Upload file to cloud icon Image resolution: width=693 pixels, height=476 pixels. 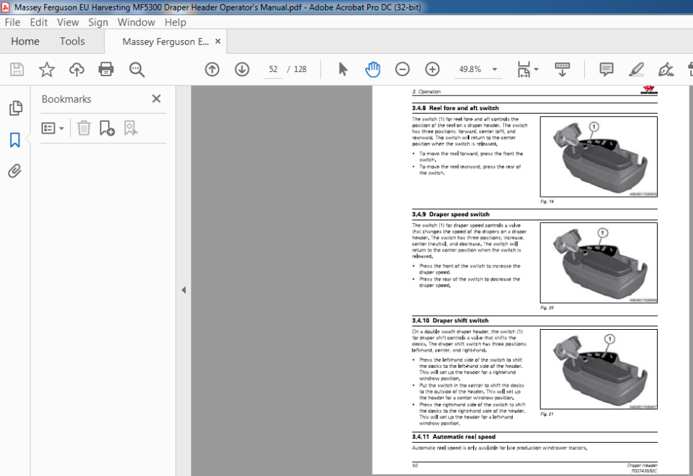pyautogui.click(x=76, y=69)
